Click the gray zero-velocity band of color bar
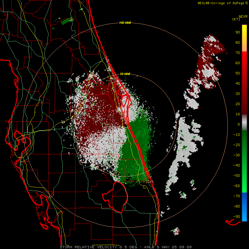249x249 pixels. (x=244, y=123)
